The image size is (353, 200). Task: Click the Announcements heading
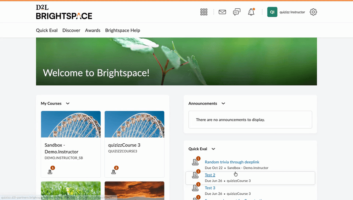[x=203, y=104]
